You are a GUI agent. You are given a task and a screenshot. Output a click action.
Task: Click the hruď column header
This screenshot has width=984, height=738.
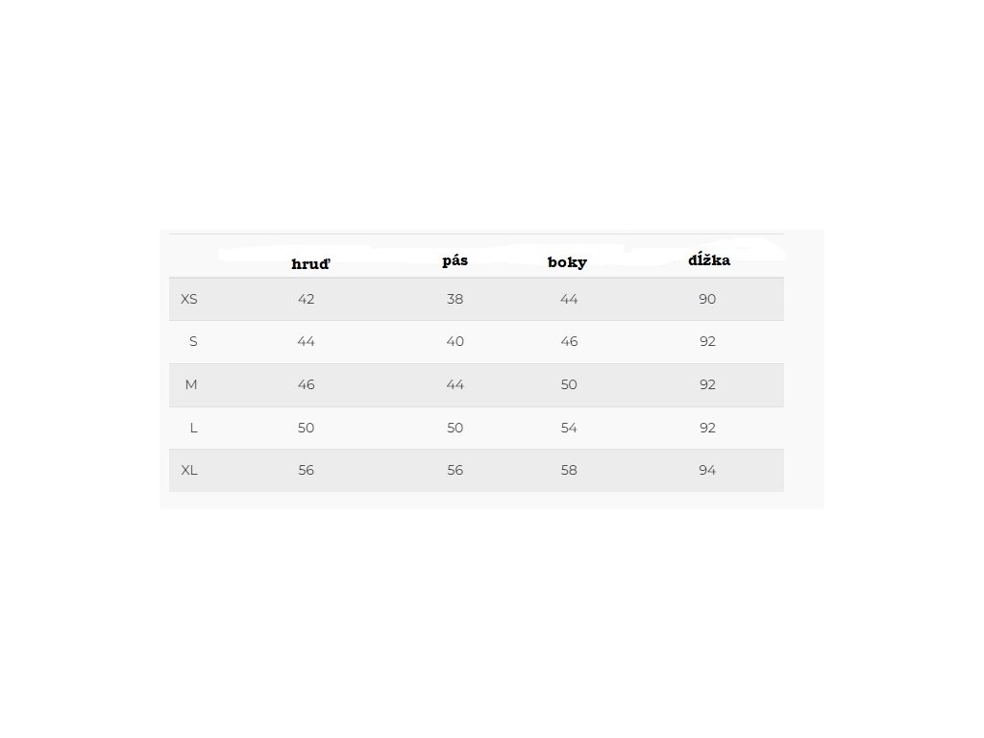click(x=310, y=264)
